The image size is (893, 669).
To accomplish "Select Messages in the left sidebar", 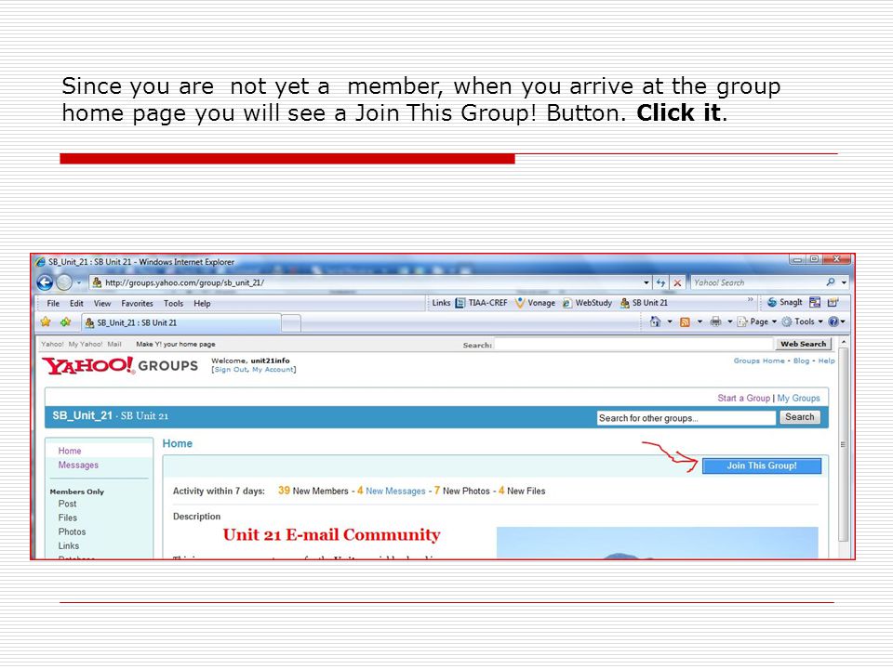I will click(78, 465).
